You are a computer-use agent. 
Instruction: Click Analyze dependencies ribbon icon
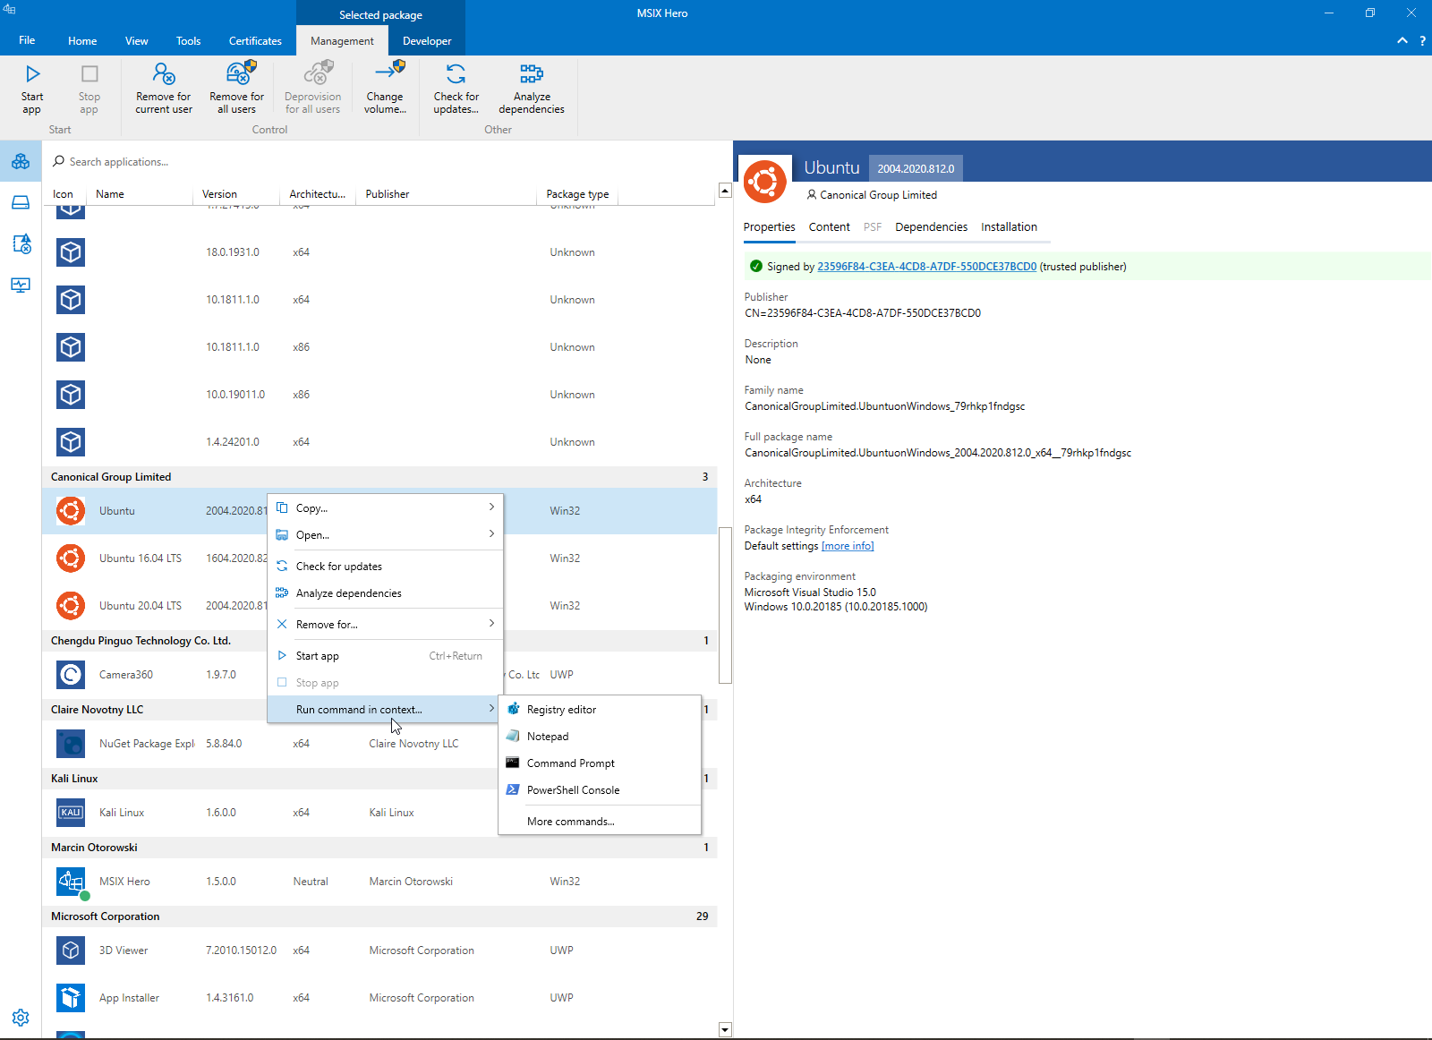pyautogui.click(x=532, y=73)
